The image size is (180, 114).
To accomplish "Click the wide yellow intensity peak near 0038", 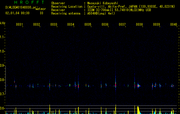I will [x=139, y=110].
